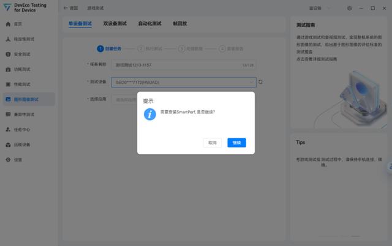
Task: Open the 首页 home sidebar item
Action: [29, 24]
